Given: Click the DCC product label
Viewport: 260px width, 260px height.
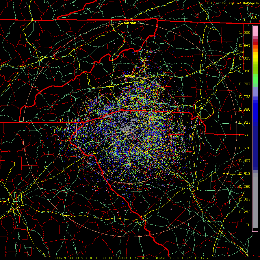Looking at the screenshot, I should pyautogui.click(x=254, y=17).
